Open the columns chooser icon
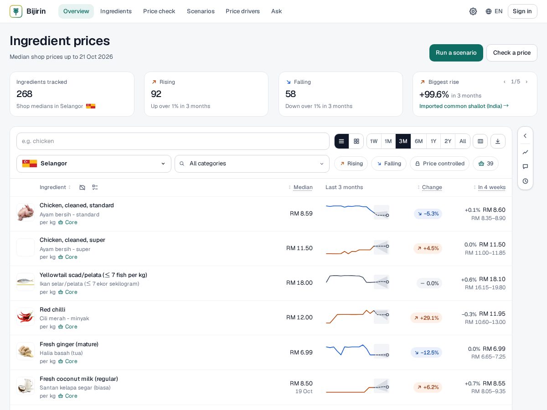The image size is (547, 410). [x=480, y=141]
